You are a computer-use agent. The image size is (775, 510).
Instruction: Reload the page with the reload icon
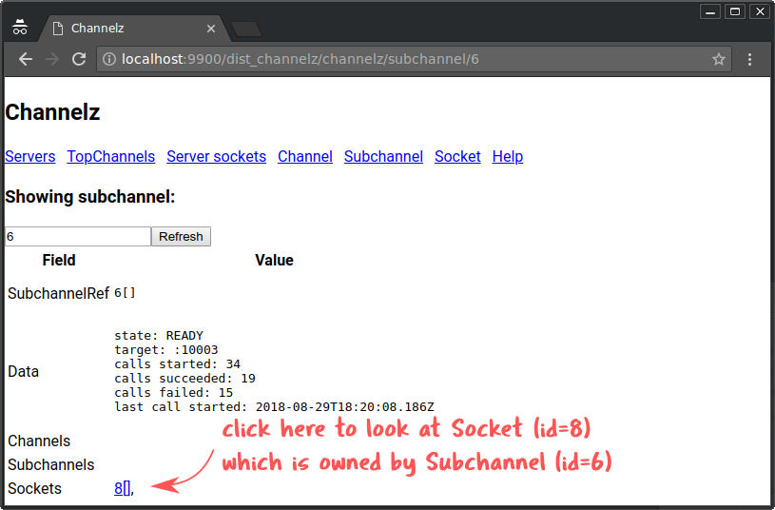(79, 59)
